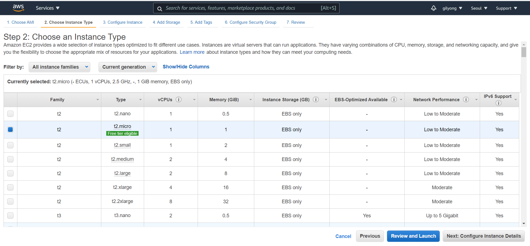Go to step 3. Configure Instance
Screen dimensions: 530x246
[x=123, y=22]
